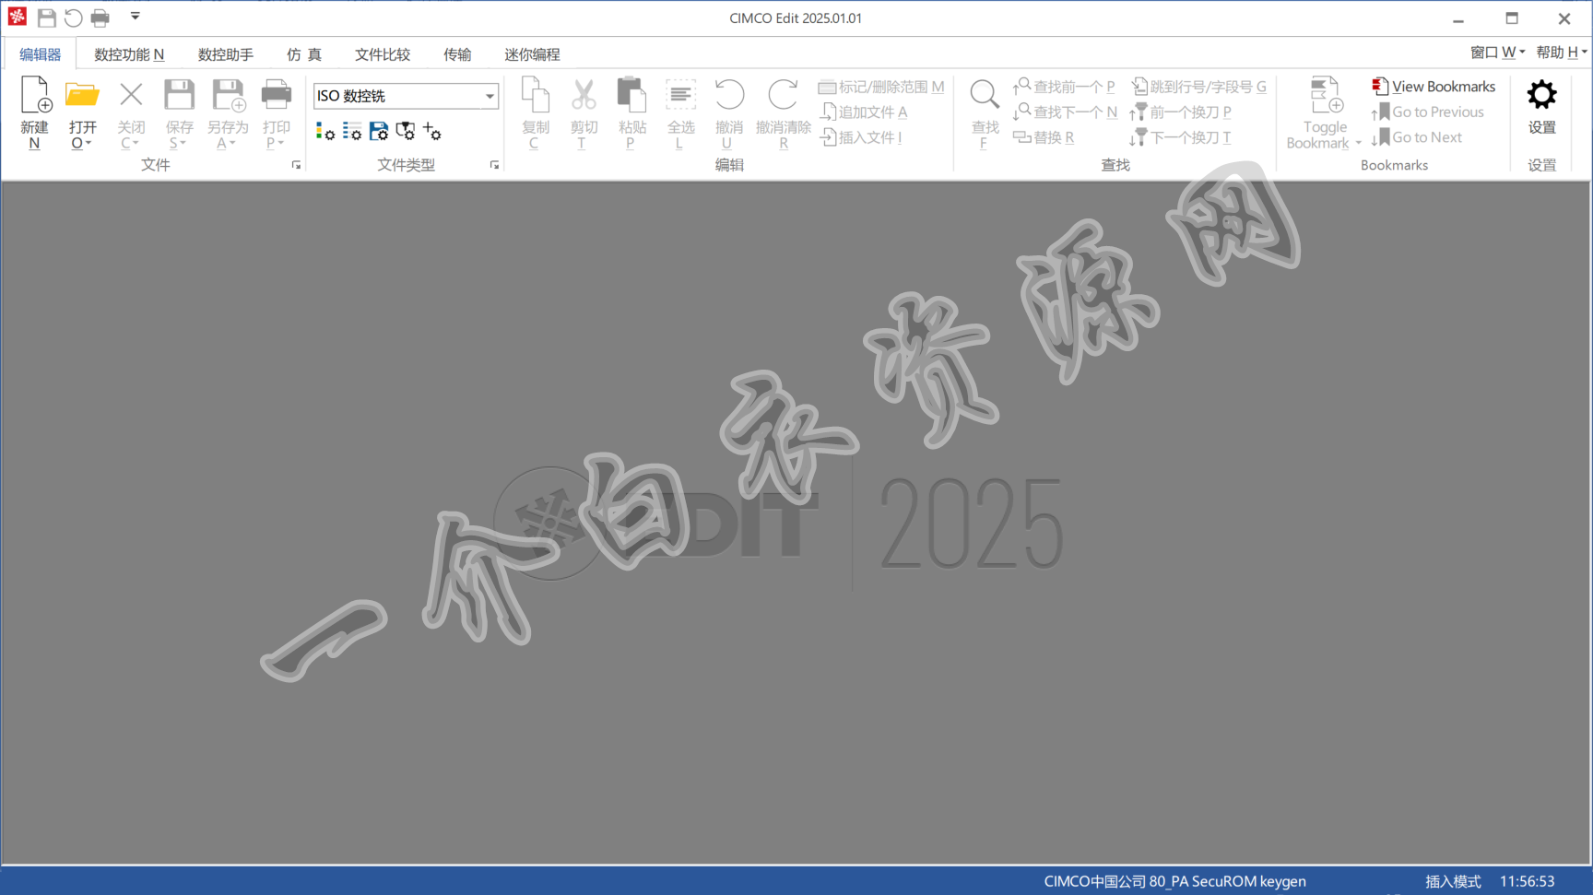Close the file with 关闭 icon
Image resolution: width=1593 pixels, height=895 pixels.
(131, 96)
